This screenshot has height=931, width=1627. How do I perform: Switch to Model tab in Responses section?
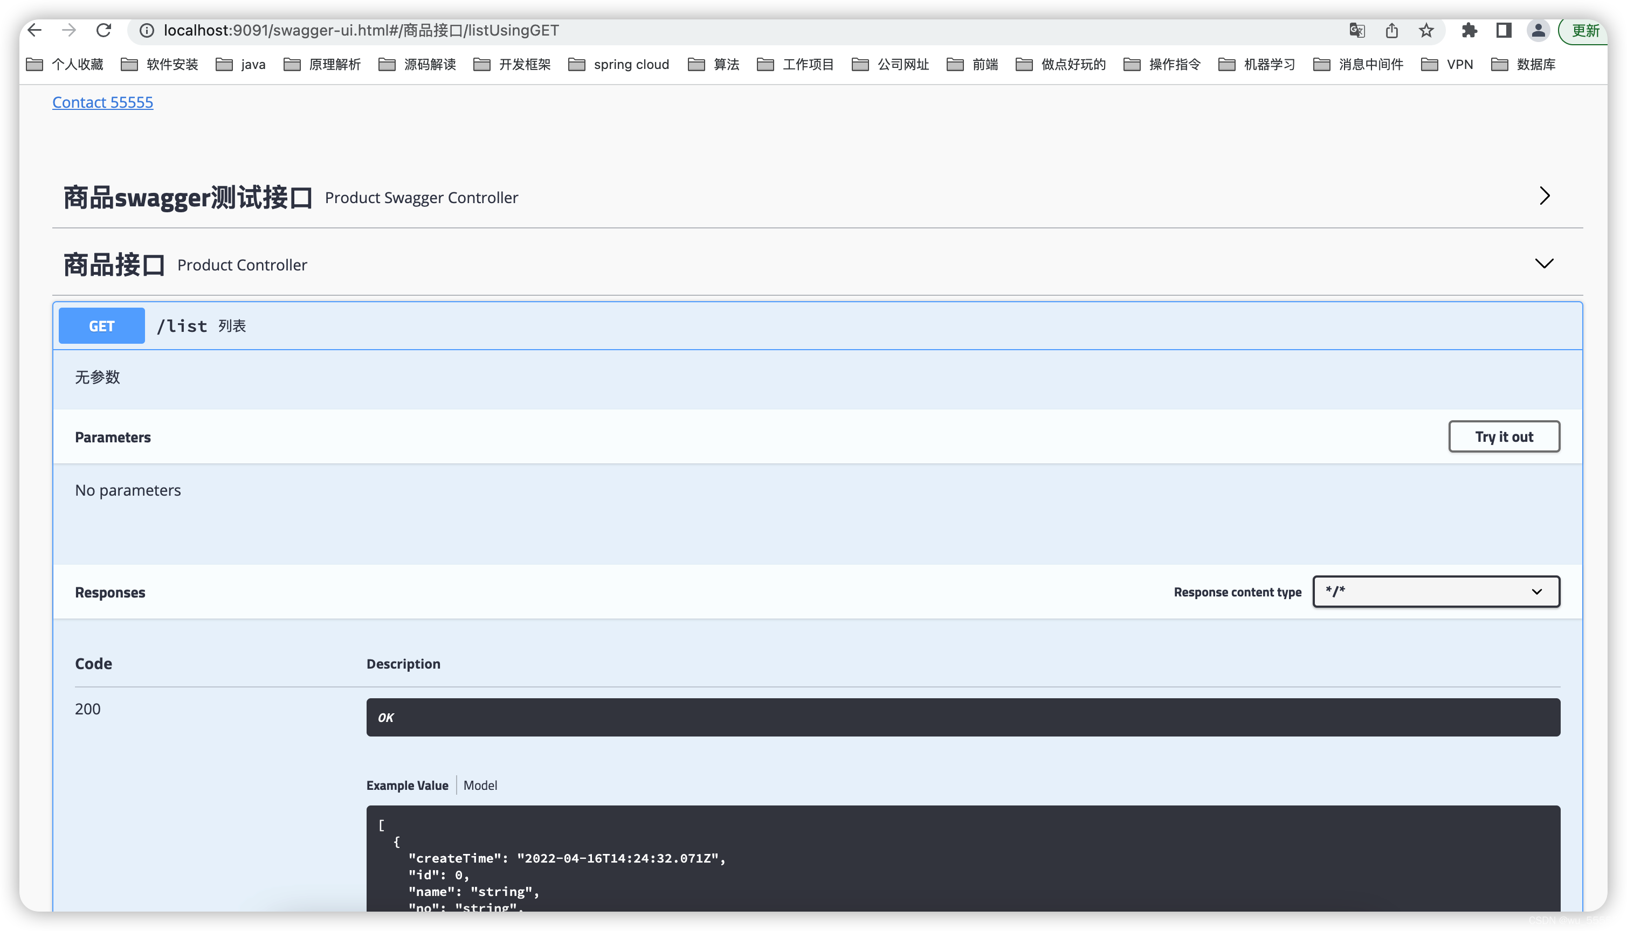[479, 785]
